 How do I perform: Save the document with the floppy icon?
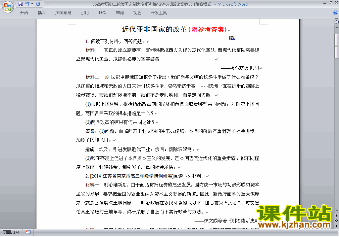[x=20, y=4]
